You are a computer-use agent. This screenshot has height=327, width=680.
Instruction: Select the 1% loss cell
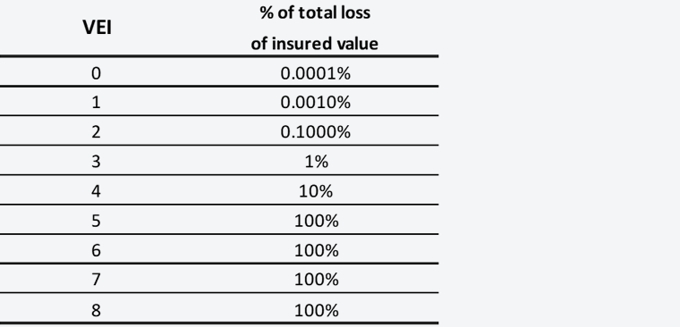[x=316, y=162]
